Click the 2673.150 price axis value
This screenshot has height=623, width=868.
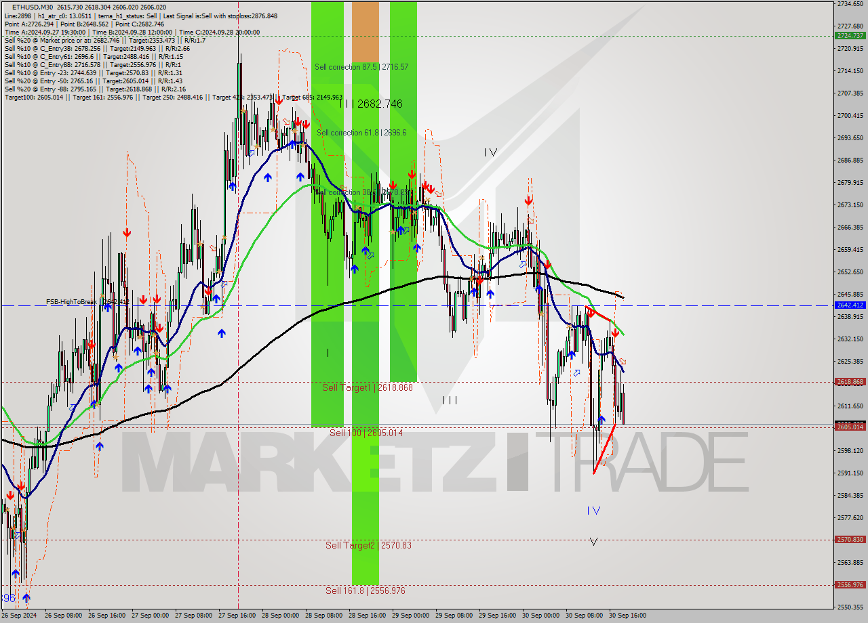tap(850, 205)
